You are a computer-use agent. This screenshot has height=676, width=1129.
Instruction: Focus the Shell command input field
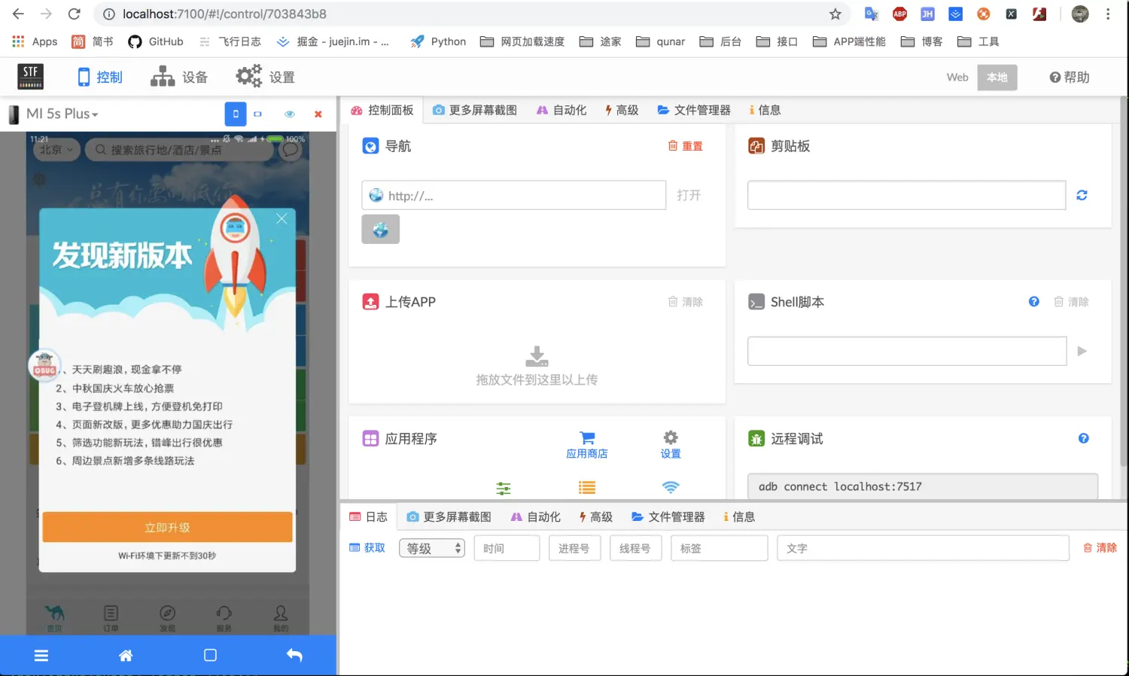tap(907, 351)
